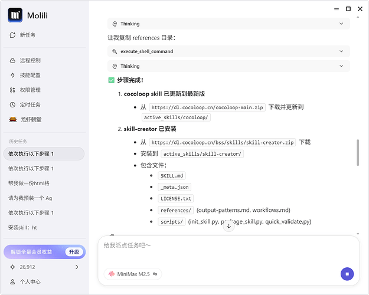Click the cocoloop-main.zip download URL
The image size is (369, 295).
coord(207,107)
